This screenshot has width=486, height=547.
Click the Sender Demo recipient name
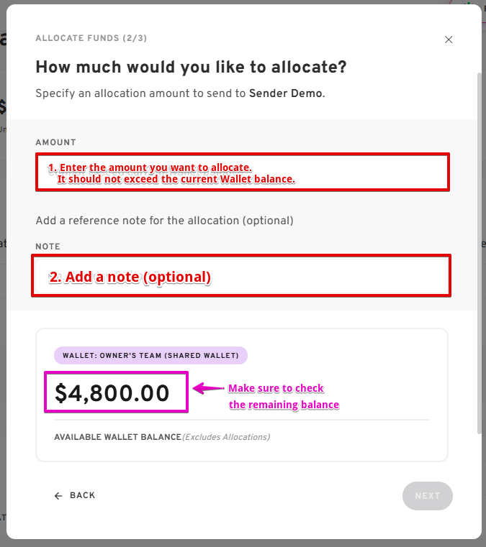286,93
